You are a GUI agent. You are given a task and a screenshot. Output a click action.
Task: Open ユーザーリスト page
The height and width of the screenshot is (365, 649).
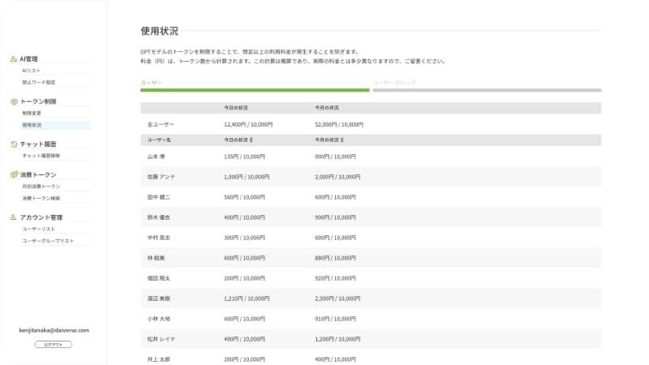click(x=38, y=230)
